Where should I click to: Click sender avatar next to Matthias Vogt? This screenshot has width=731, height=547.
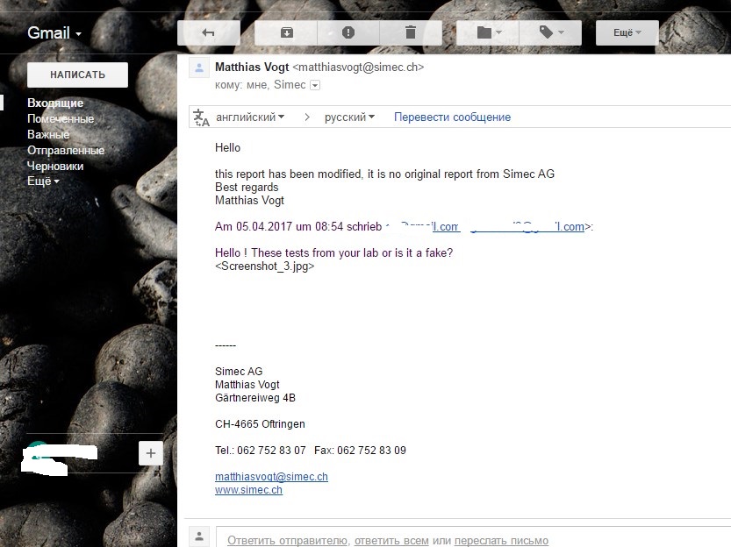(x=200, y=68)
